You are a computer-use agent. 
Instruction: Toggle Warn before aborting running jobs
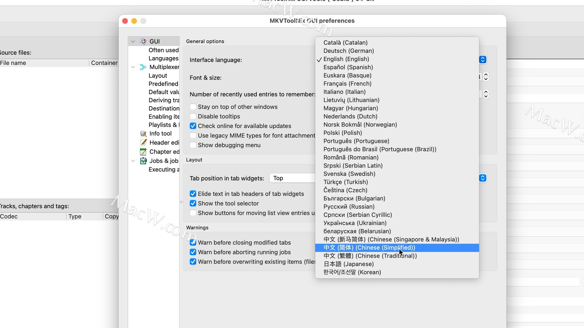pos(193,252)
